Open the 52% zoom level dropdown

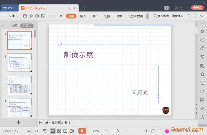pyautogui.click(x=97, y=131)
